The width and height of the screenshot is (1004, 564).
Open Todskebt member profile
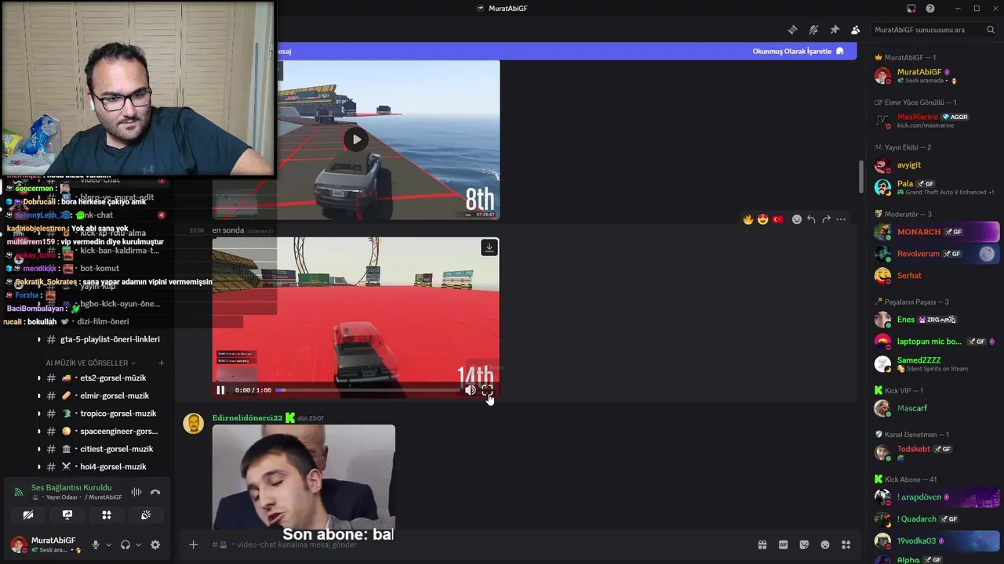click(936, 452)
